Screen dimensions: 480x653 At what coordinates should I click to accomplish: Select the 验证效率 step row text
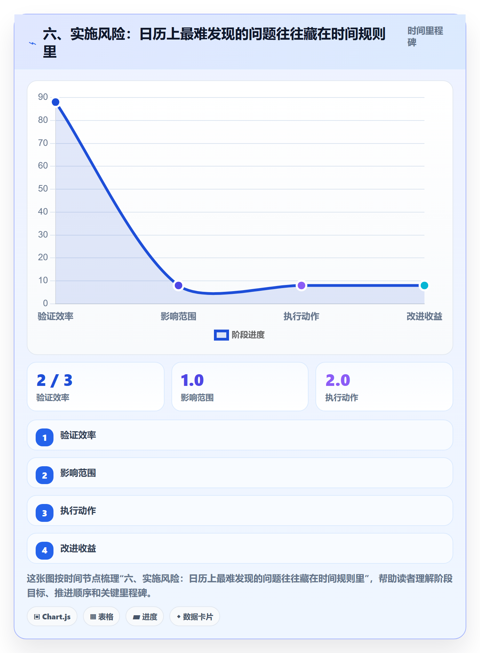(x=78, y=435)
